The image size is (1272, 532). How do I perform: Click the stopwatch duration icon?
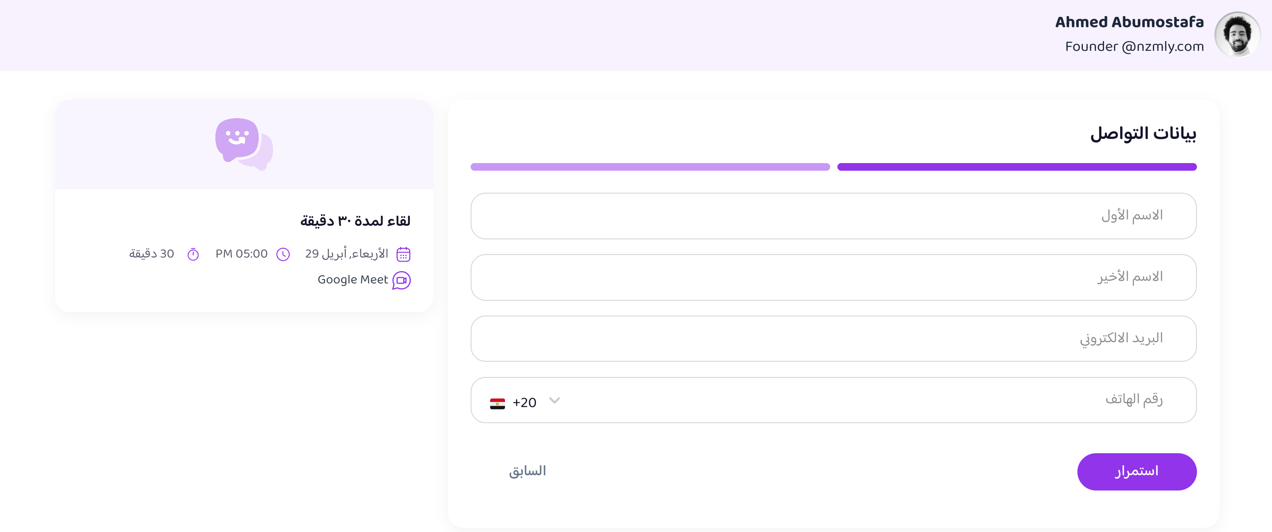click(x=193, y=254)
